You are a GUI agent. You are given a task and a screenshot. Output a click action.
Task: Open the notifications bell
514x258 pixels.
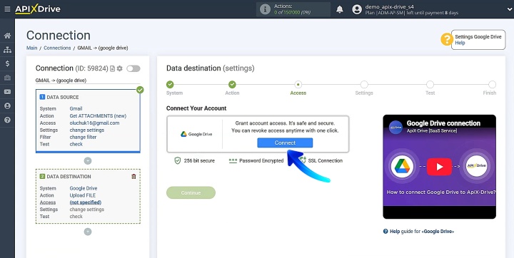point(340,9)
